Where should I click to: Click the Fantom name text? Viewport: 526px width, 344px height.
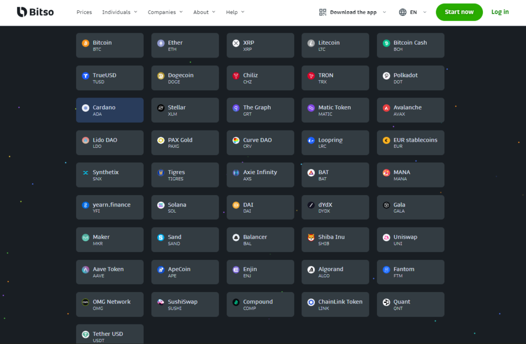tap(404, 269)
